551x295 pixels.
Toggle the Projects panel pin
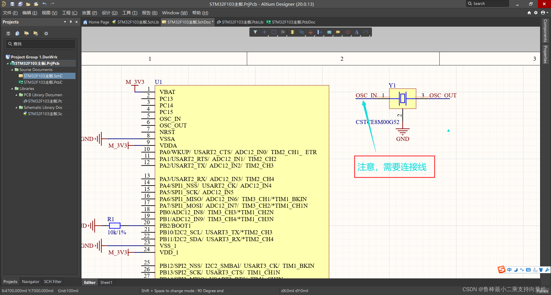(71, 22)
